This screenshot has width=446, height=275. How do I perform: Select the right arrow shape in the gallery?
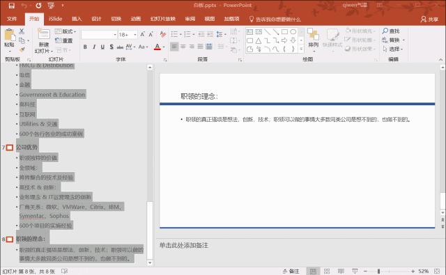[284, 40]
